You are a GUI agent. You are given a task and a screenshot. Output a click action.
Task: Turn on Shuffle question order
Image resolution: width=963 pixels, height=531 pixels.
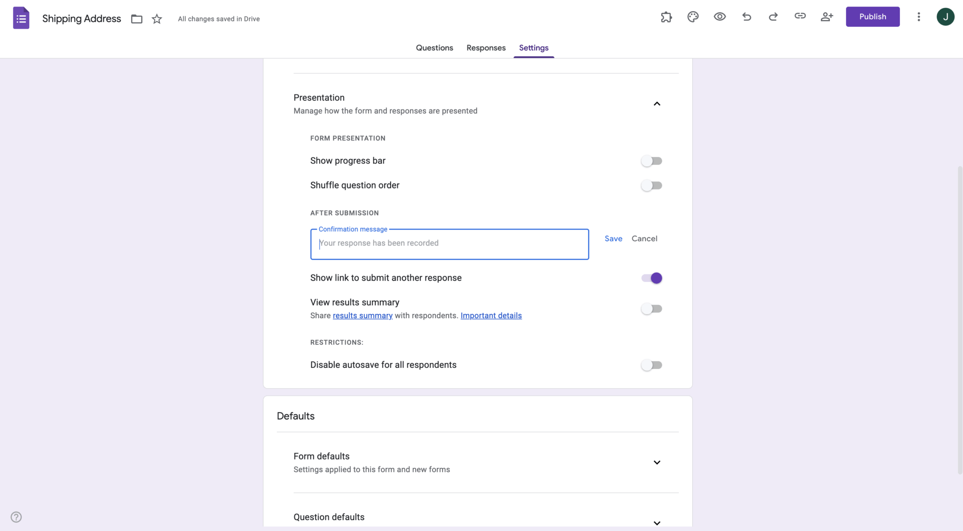(x=651, y=185)
